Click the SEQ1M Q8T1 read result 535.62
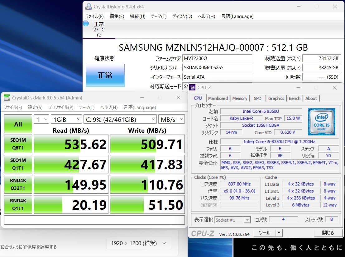Image resolution: width=345 pixels, height=257 pixels. [71, 144]
